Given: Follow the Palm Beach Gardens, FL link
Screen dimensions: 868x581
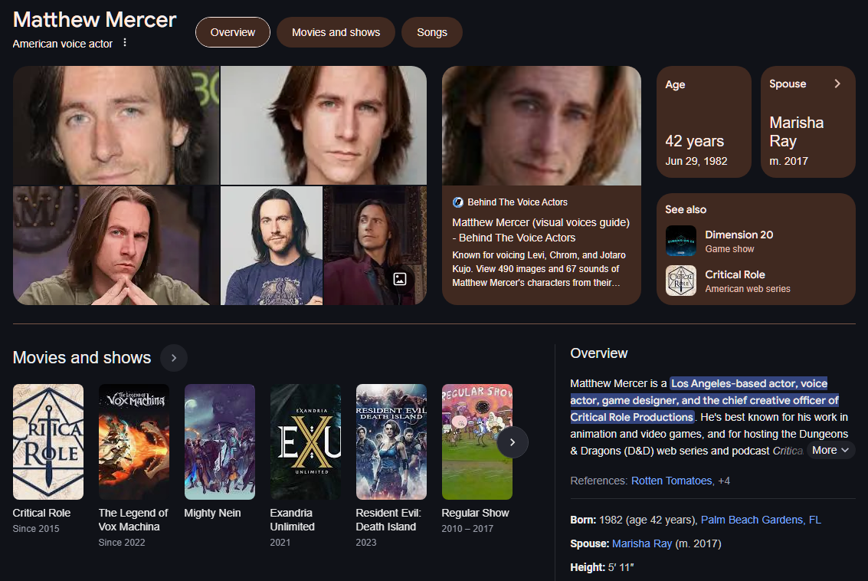Looking at the screenshot, I should click(x=761, y=520).
